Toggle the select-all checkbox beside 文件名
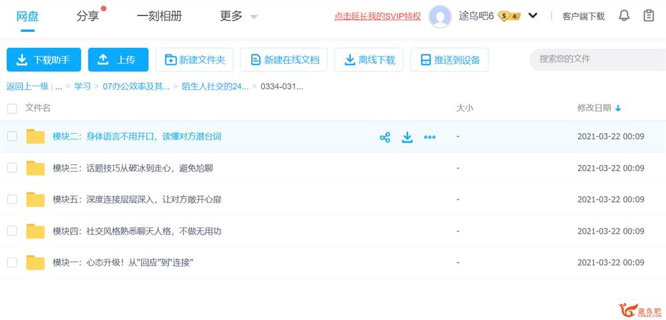Screen dimensions: 666x320 tap(12, 108)
